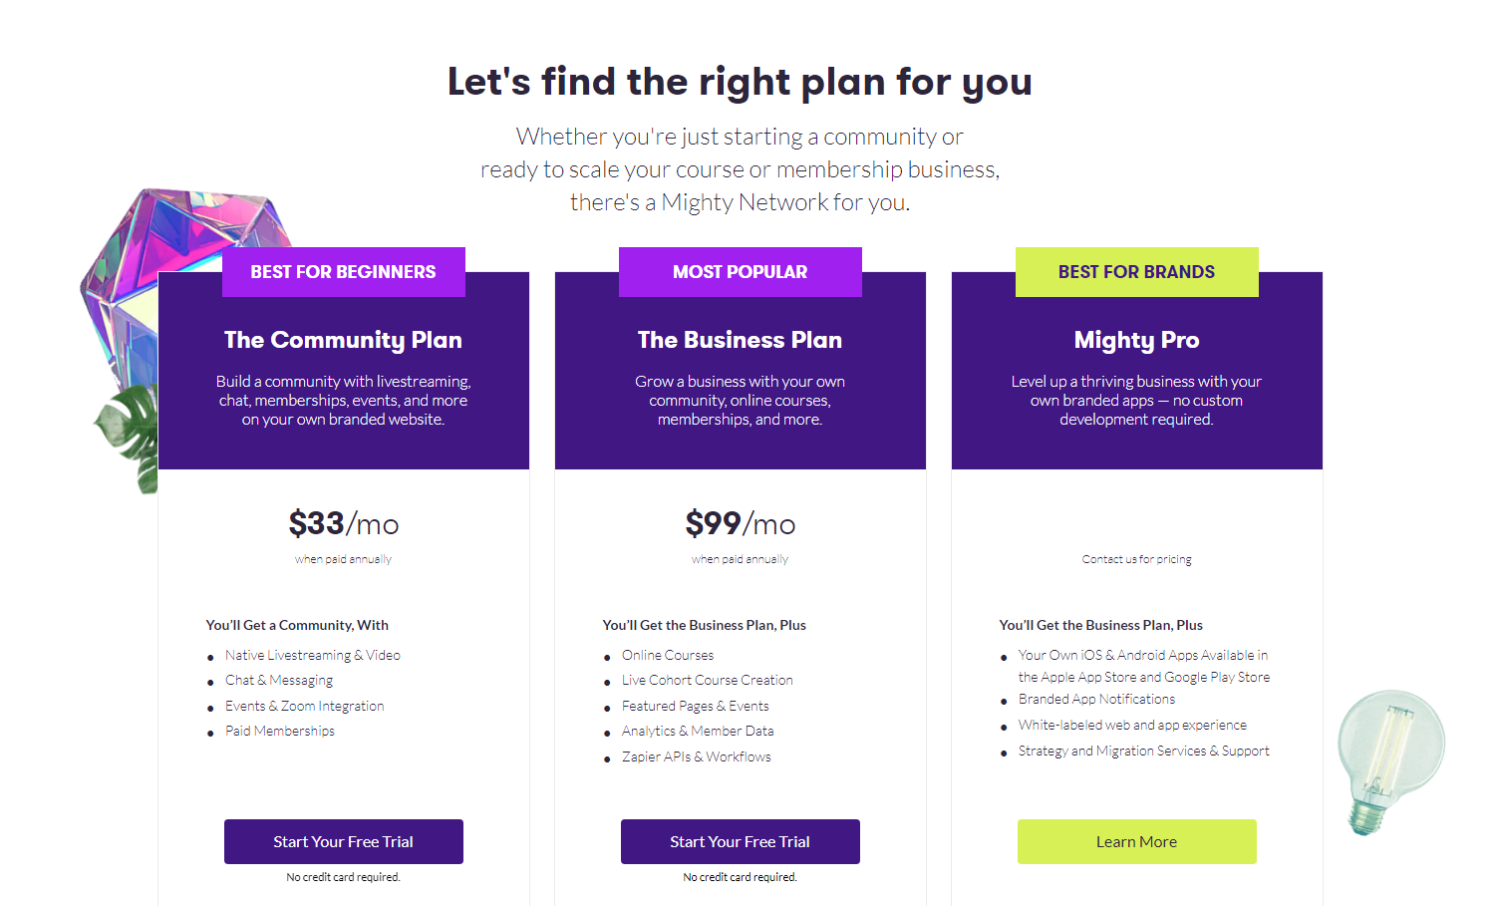Select Branded App Notifications feature item

coord(1096,699)
